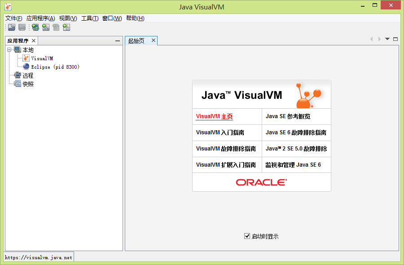Click the remote hosts icon beside 远程
Viewport: 404px width, 265px height.
[x=17, y=75]
